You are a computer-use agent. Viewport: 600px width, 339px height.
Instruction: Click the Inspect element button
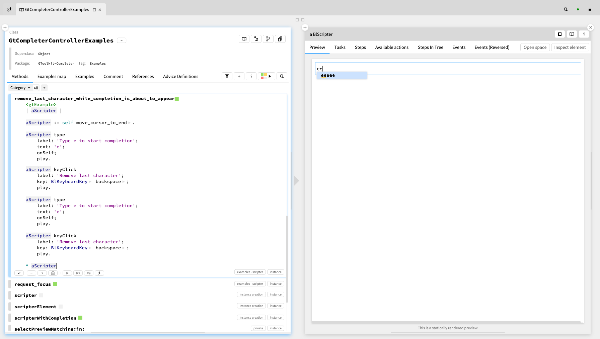coord(570,48)
